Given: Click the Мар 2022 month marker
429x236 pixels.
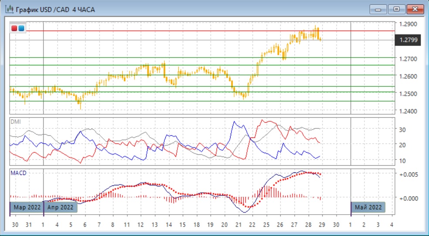Looking at the screenshot, I should click(26, 207).
